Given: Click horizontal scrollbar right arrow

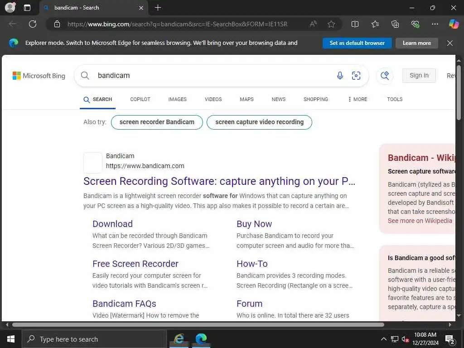Looking at the screenshot, I should (x=450, y=324).
